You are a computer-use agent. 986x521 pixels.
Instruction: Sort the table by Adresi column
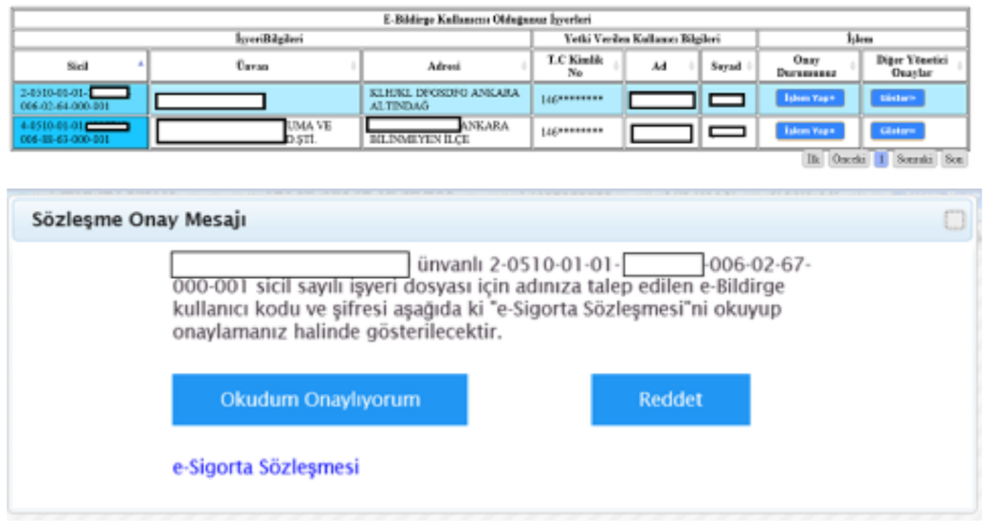447,66
